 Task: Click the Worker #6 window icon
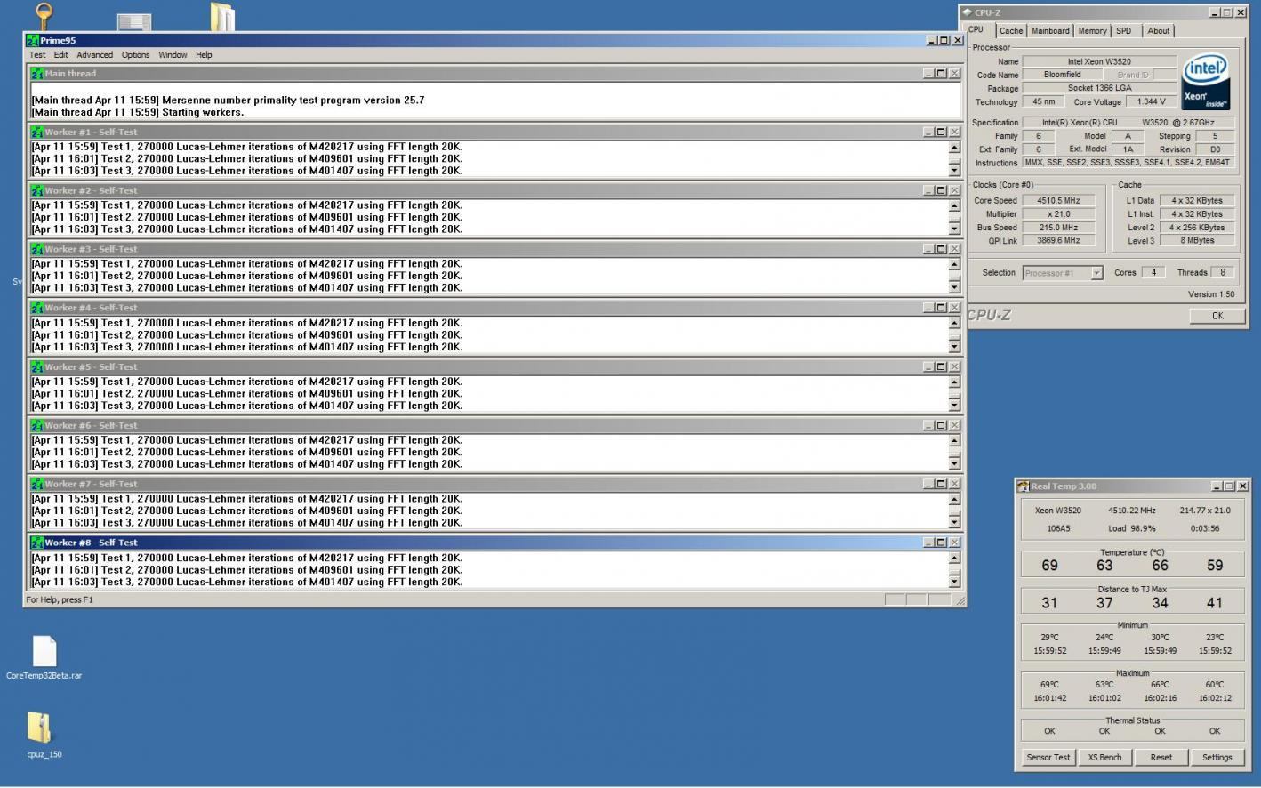click(37, 425)
